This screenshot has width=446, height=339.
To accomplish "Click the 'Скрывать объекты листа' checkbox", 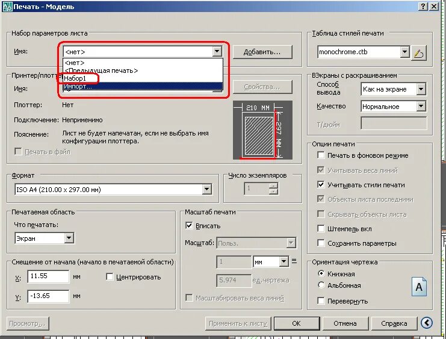I will click(321, 214).
